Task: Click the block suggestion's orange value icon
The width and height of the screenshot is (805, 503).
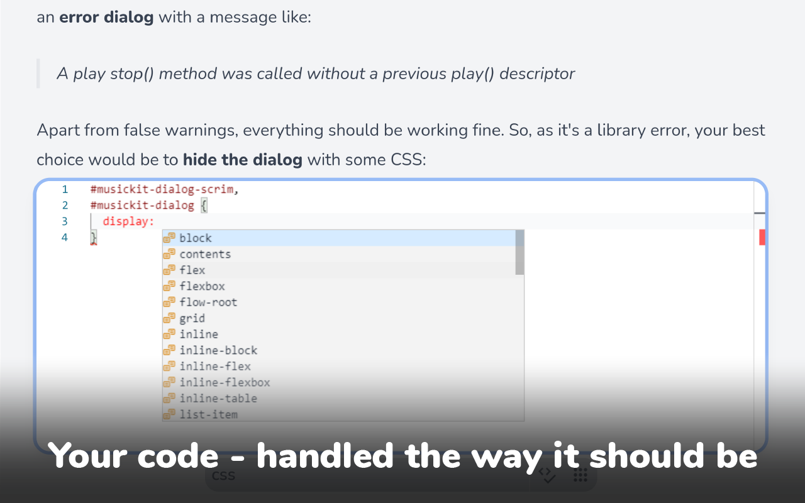Action: click(x=169, y=238)
